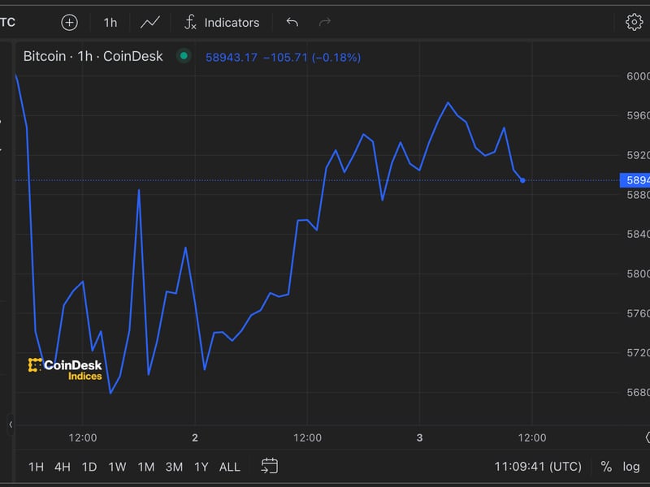650x487 pixels.
Task: Toggle percentage scale mode
Action: [604, 466]
